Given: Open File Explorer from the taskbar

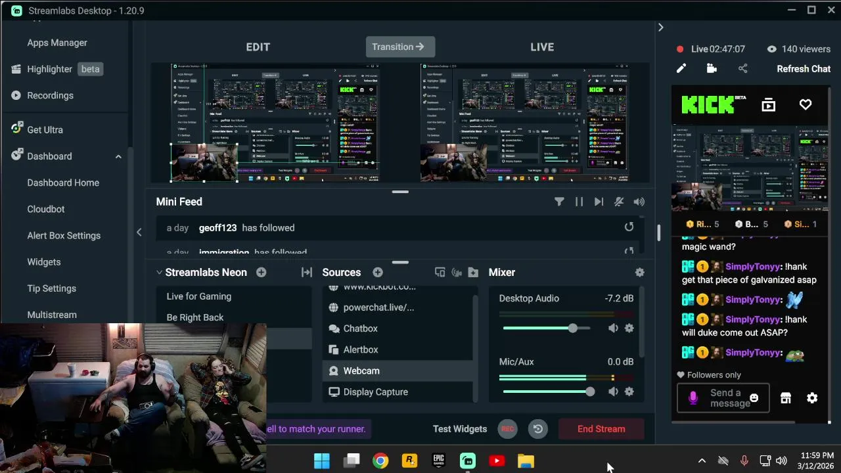Looking at the screenshot, I should (x=526, y=461).
